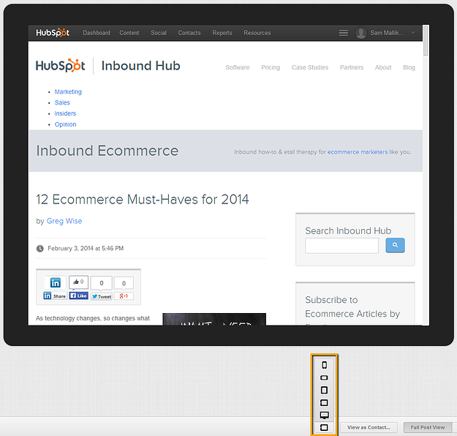
Task: Click the HubSpot logo in dark navigation bar
Action: (53, 33)
